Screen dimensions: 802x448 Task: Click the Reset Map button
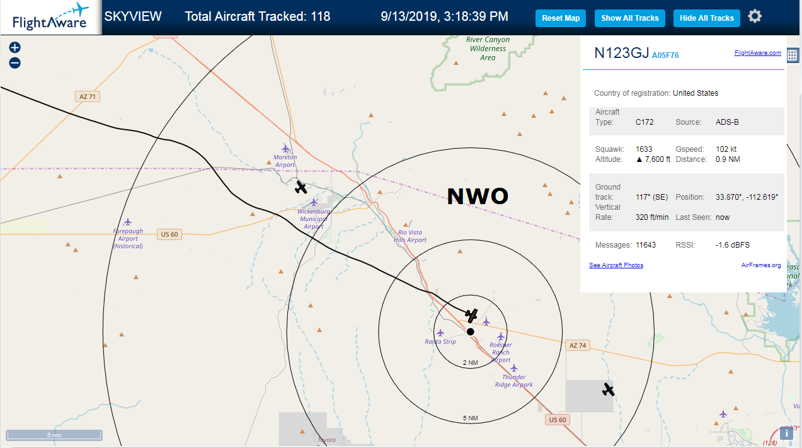(x=561, y=18)
